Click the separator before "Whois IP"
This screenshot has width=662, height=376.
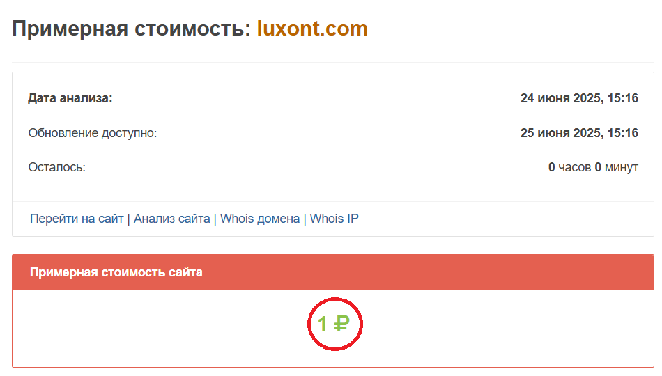305,219
